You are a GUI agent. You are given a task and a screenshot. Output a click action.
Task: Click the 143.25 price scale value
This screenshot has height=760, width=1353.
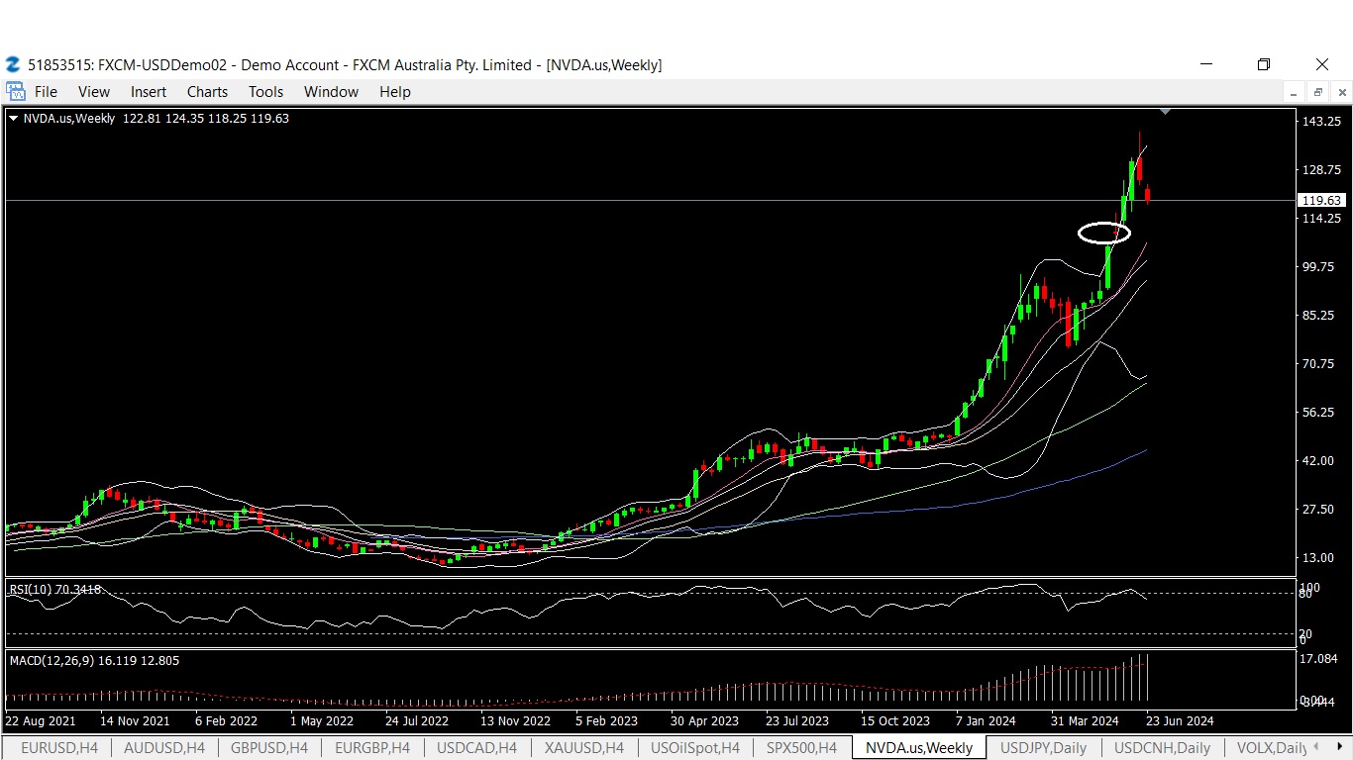pos(1321,121)
